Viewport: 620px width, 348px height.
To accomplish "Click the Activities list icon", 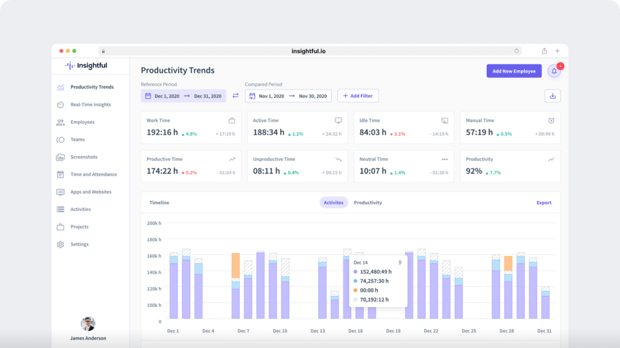I will pos(61,209).
